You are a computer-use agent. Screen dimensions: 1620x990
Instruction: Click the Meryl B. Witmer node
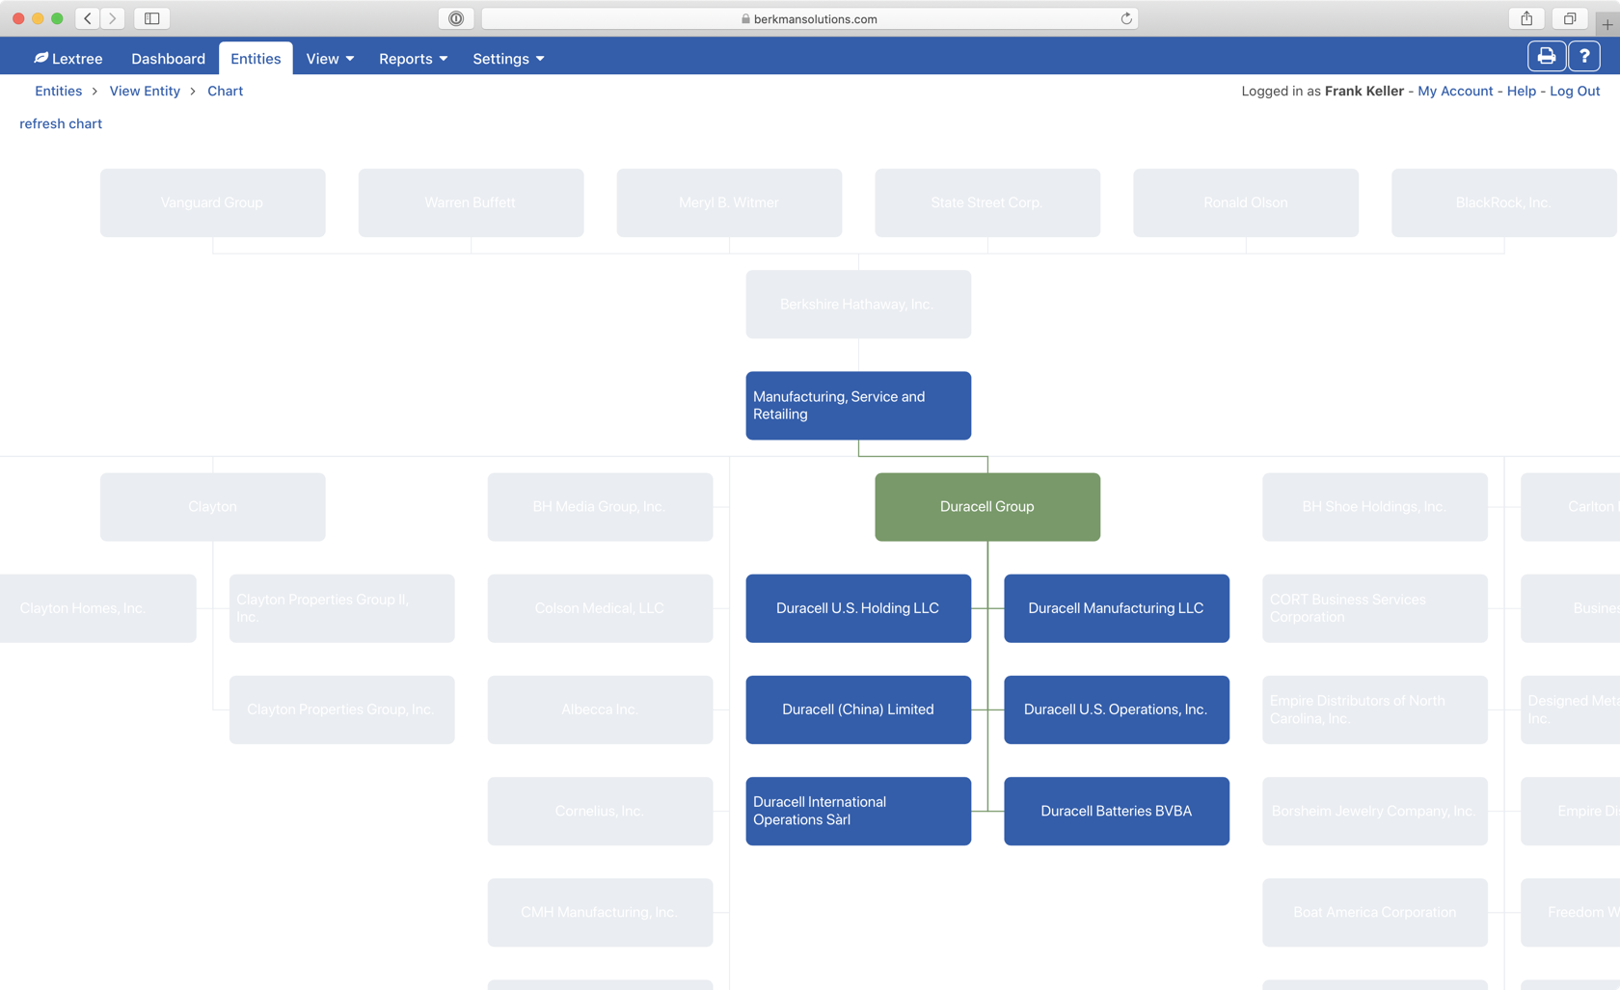pyautogui.click(x=730, y=203)
